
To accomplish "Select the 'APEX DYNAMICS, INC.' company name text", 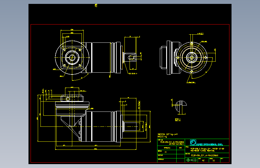I will coord(210,144).
